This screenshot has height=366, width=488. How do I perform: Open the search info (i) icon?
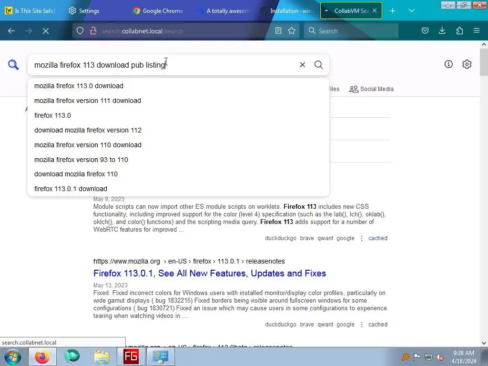tap(448, 64)
